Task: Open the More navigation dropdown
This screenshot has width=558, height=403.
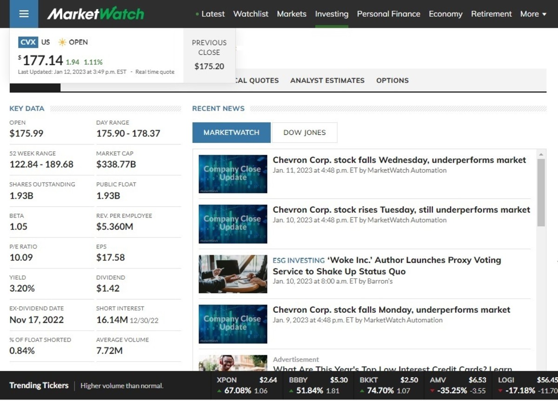Action: click(532, 14)
